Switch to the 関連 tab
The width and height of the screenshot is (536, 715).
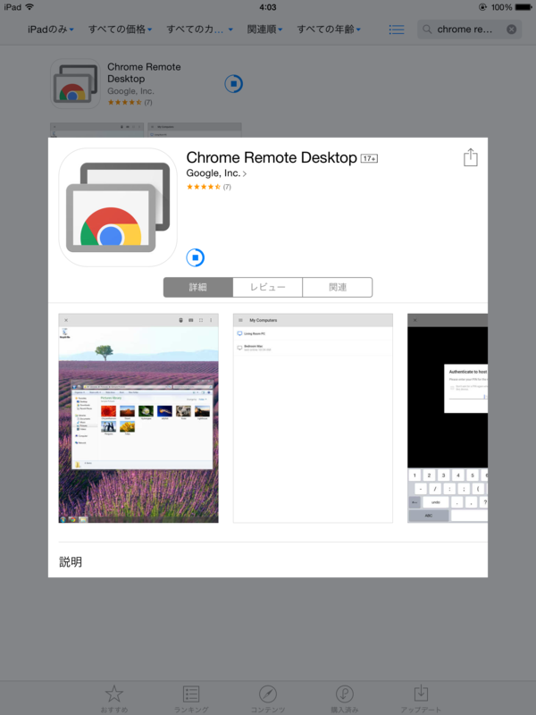pyautogui.click(x=338, y=287)
